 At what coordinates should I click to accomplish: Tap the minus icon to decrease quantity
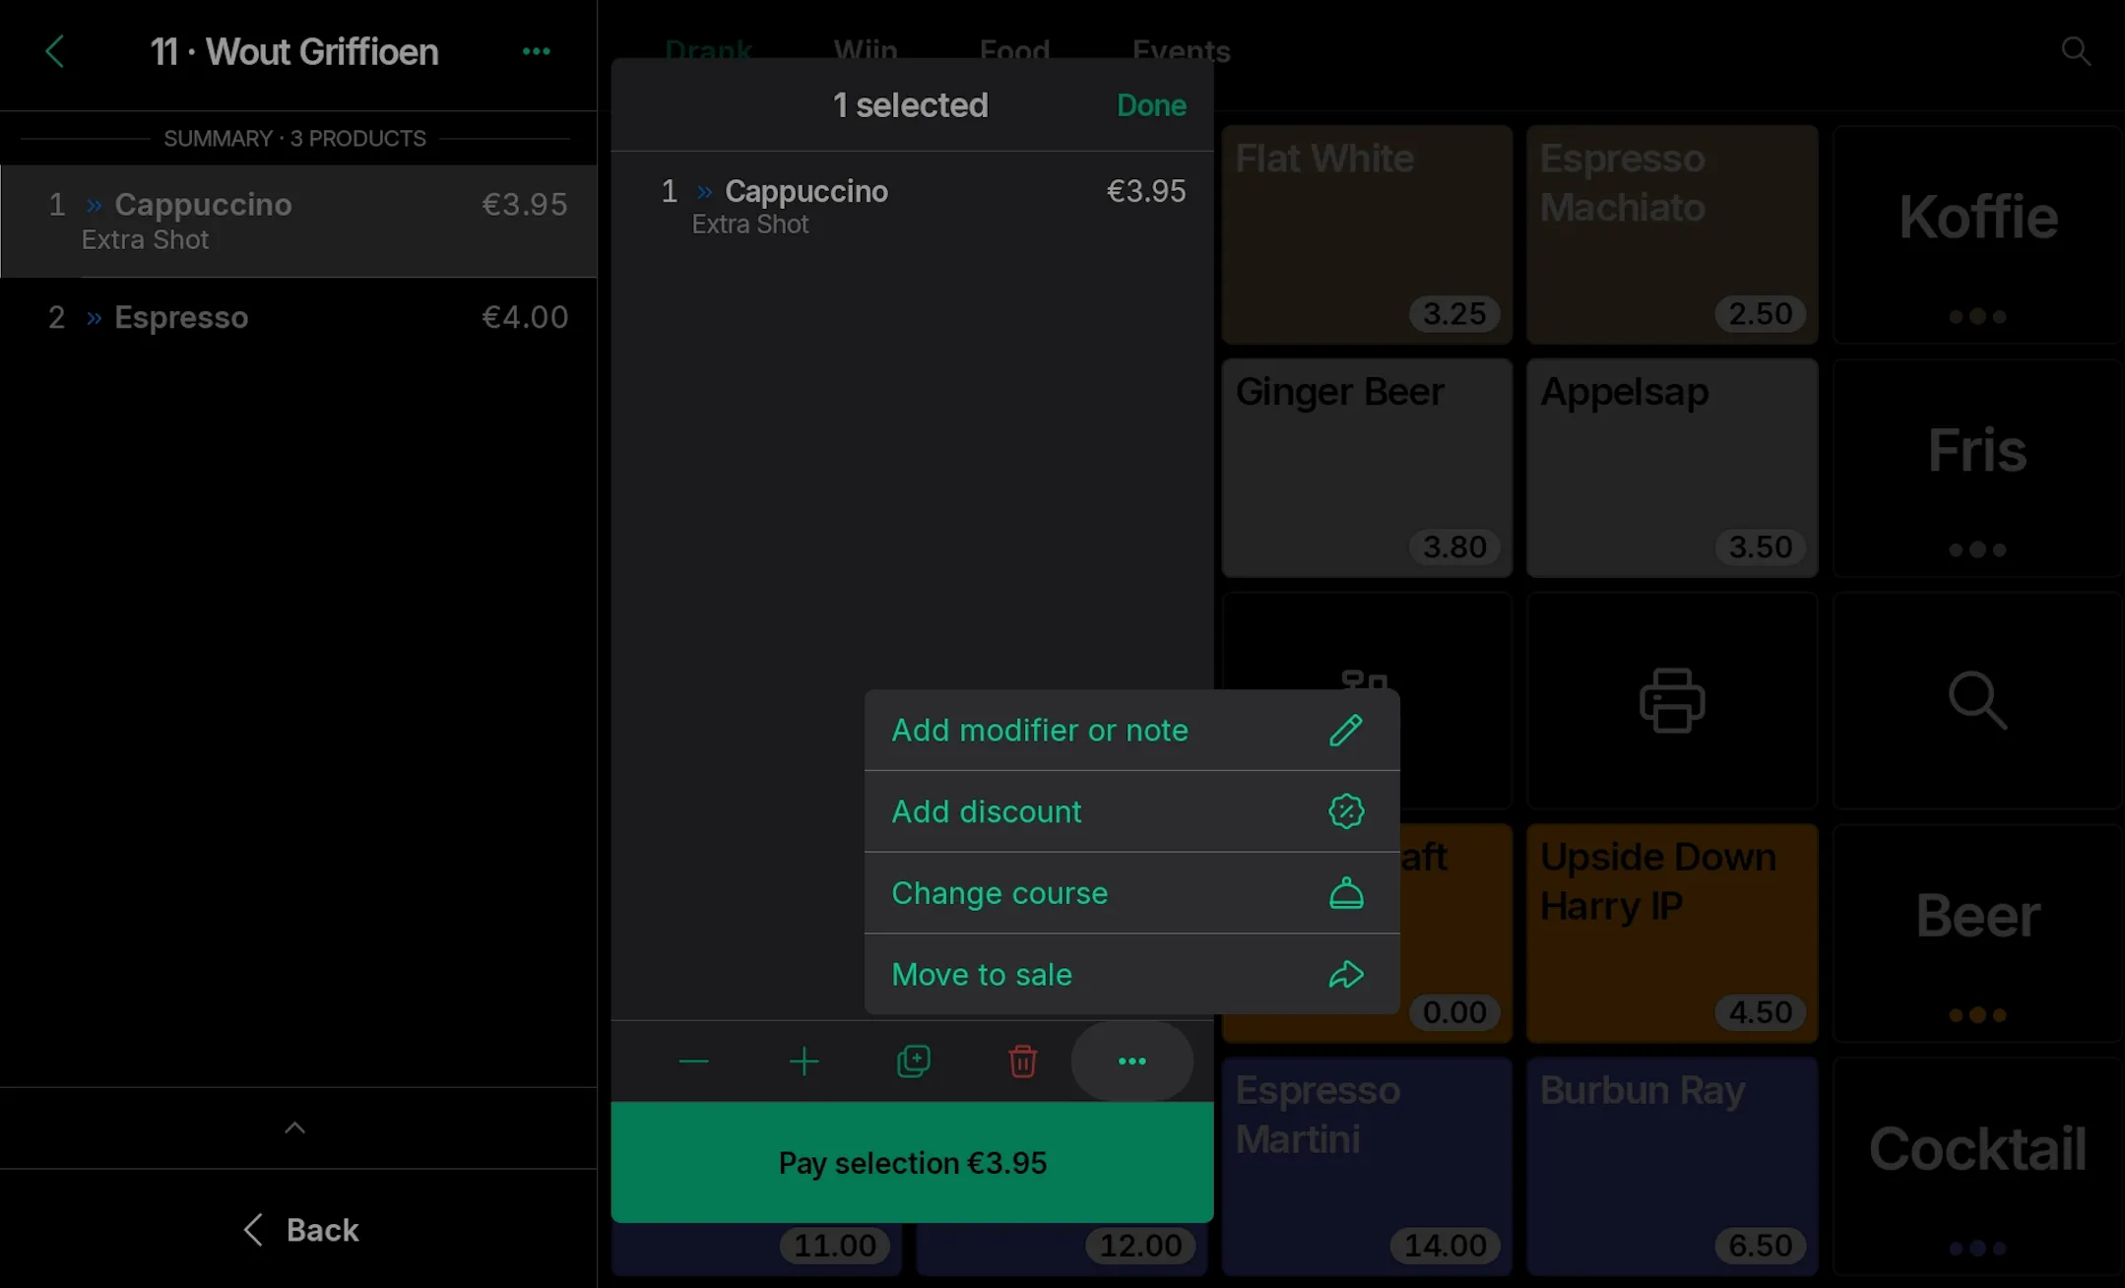(x=693, y=1061)
